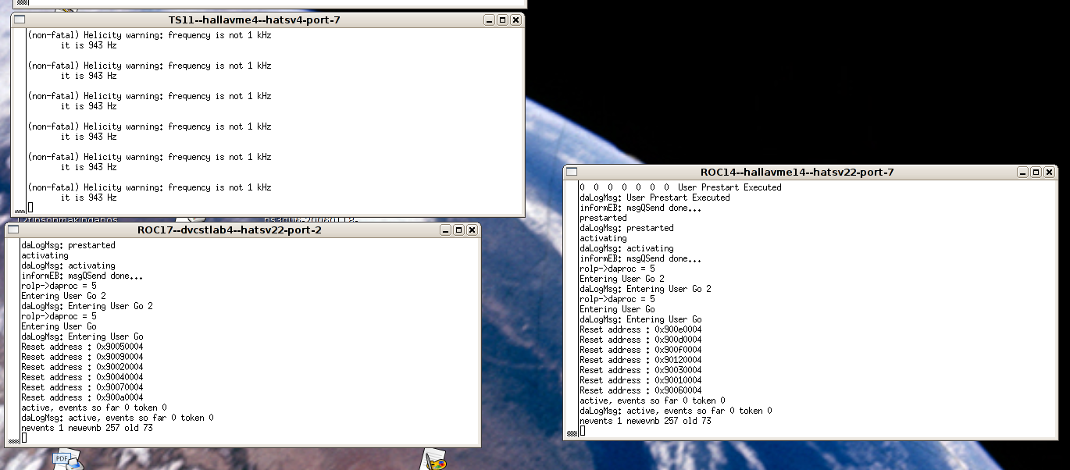Open the window menu of the ROC17 terminal
The width and height of the screenshot is (1070, 470).
[14, 230]
